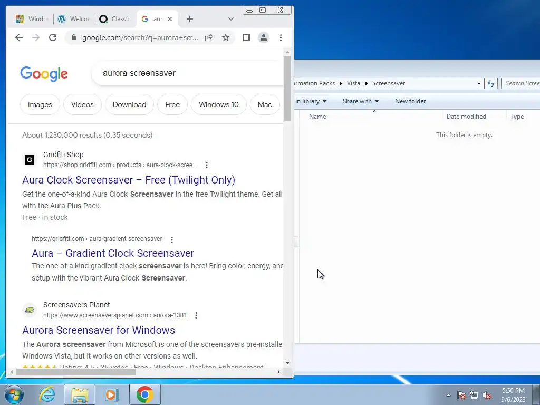Click the Screensavers Planet site name

[x=76, y=305]
